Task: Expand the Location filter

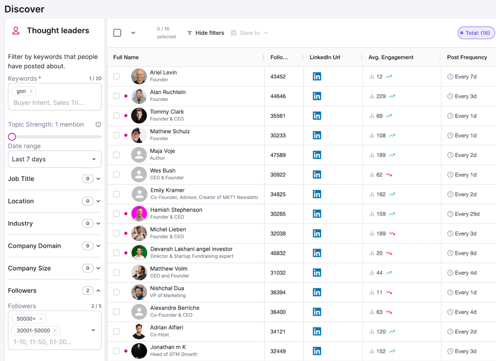Action: point(98,201)
